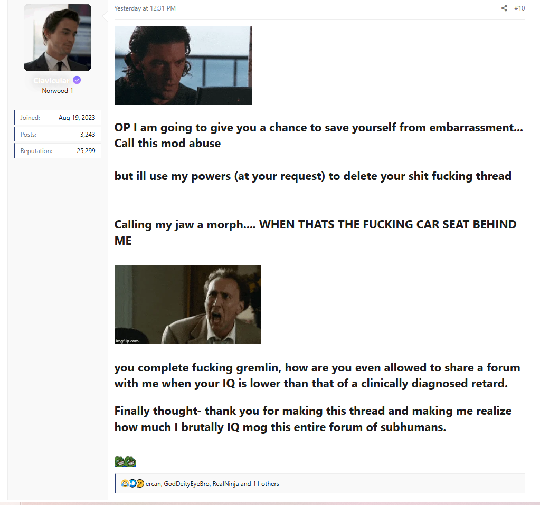The height and width of the screenshot is (505, 540).
Task: Open the shouting man imgflip GIF
Action: point(188,304)
